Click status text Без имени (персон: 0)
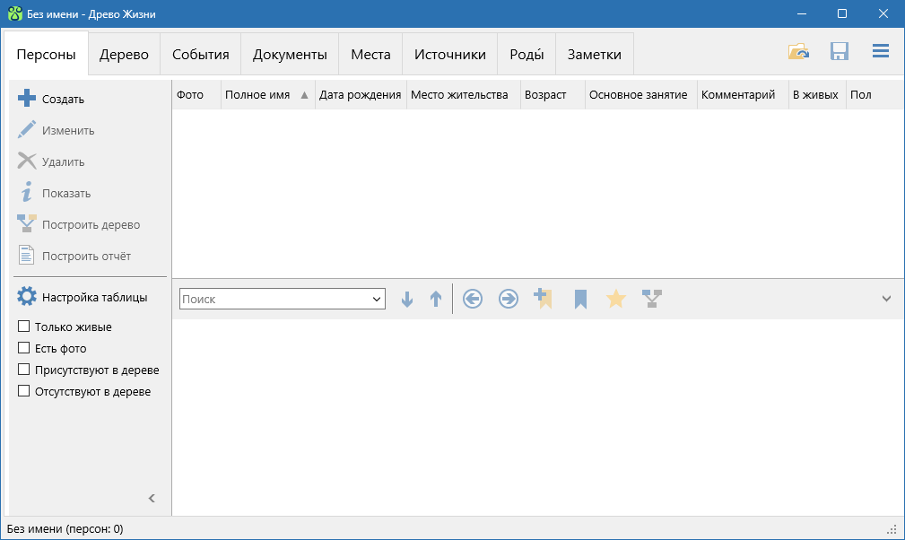905x540 pixels. (x=65, y=529)
